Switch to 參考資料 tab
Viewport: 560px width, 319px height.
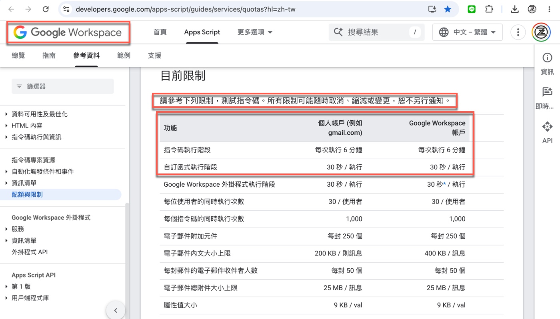click(86, 56)
